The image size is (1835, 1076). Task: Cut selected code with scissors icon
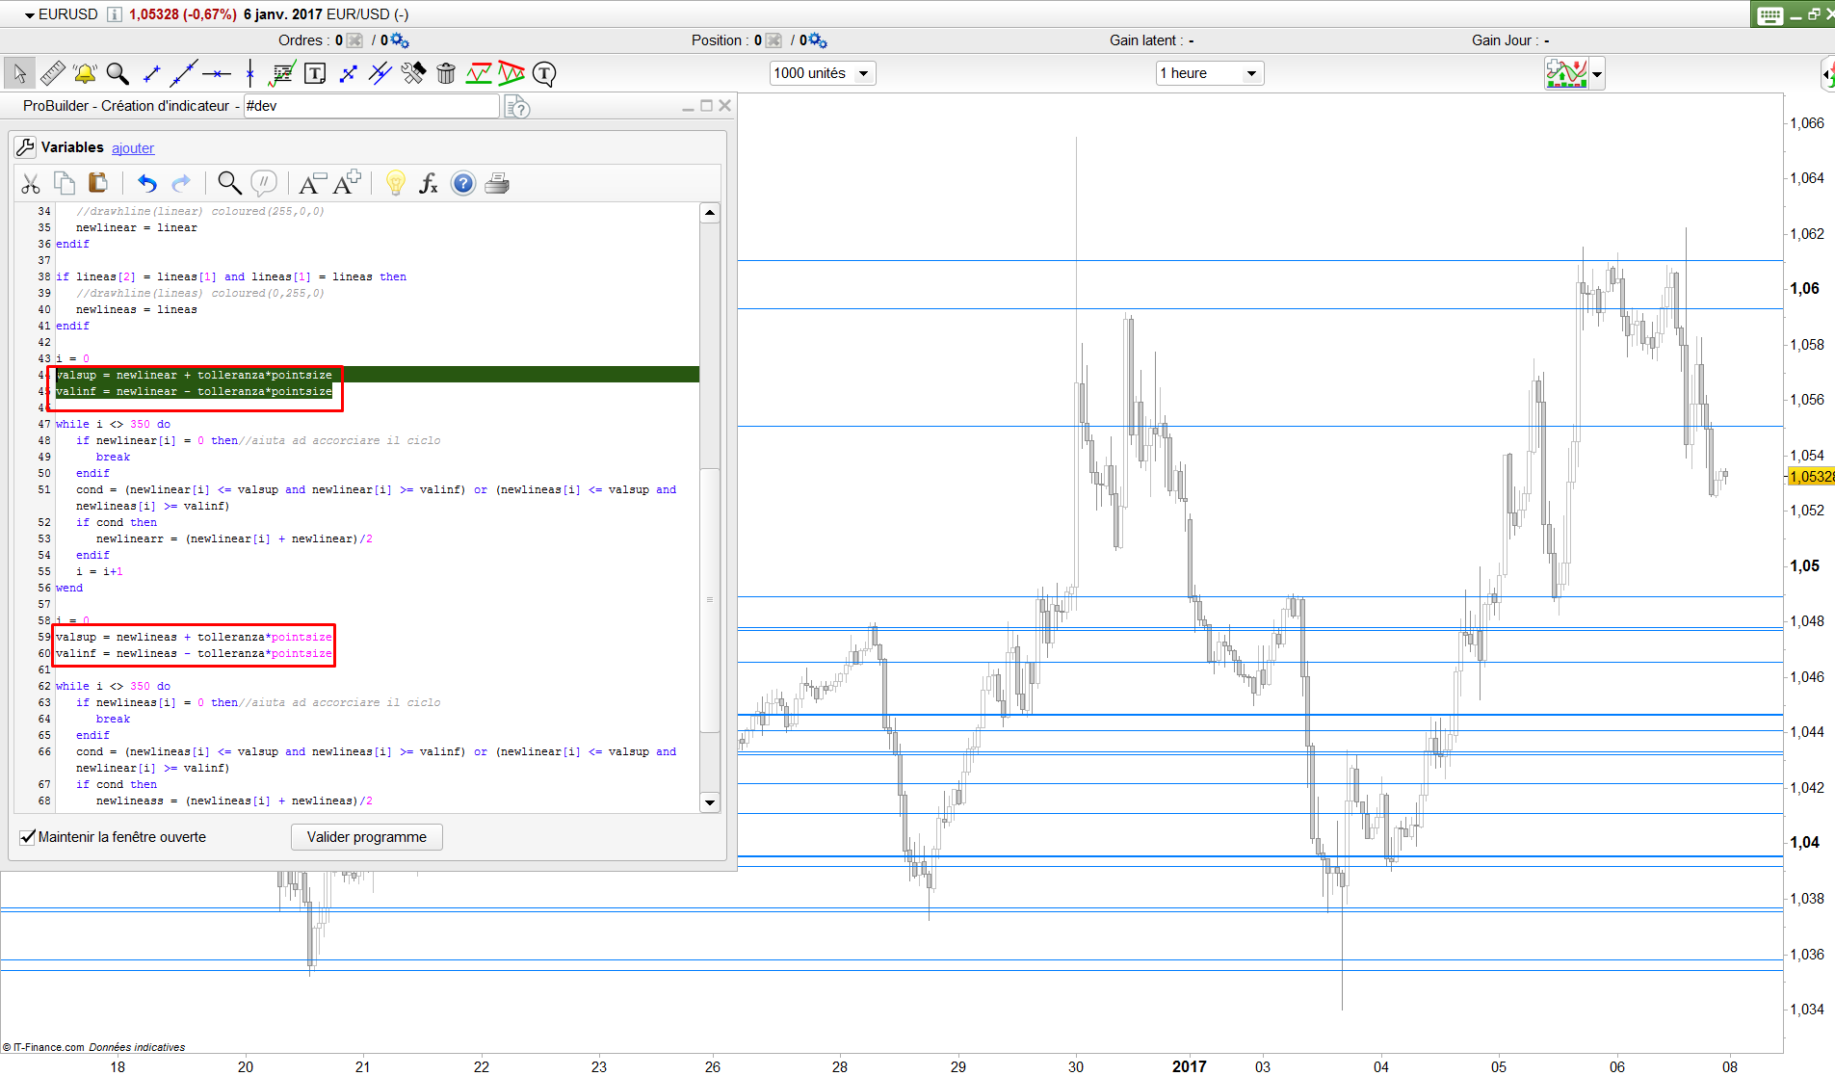click(x=31, y=183)
